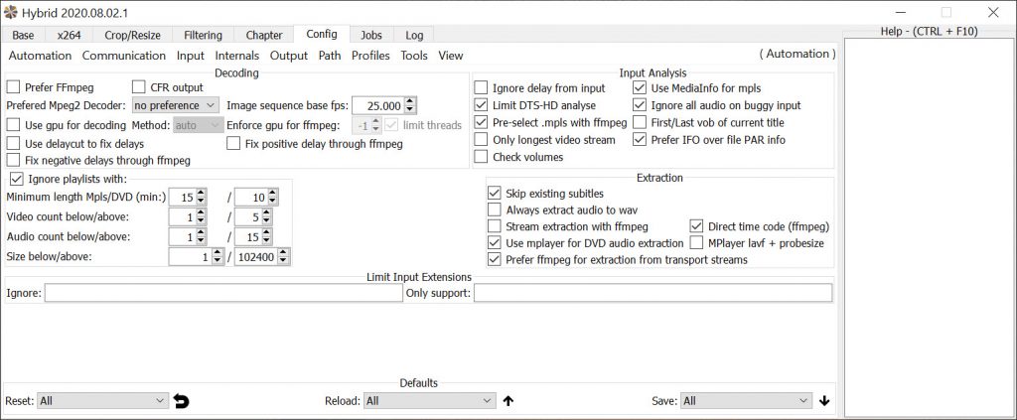Select the Profiles config section

click(371, 56)
